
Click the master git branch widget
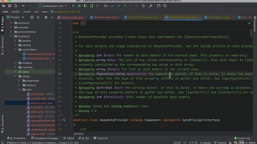[x=220, y=142]
